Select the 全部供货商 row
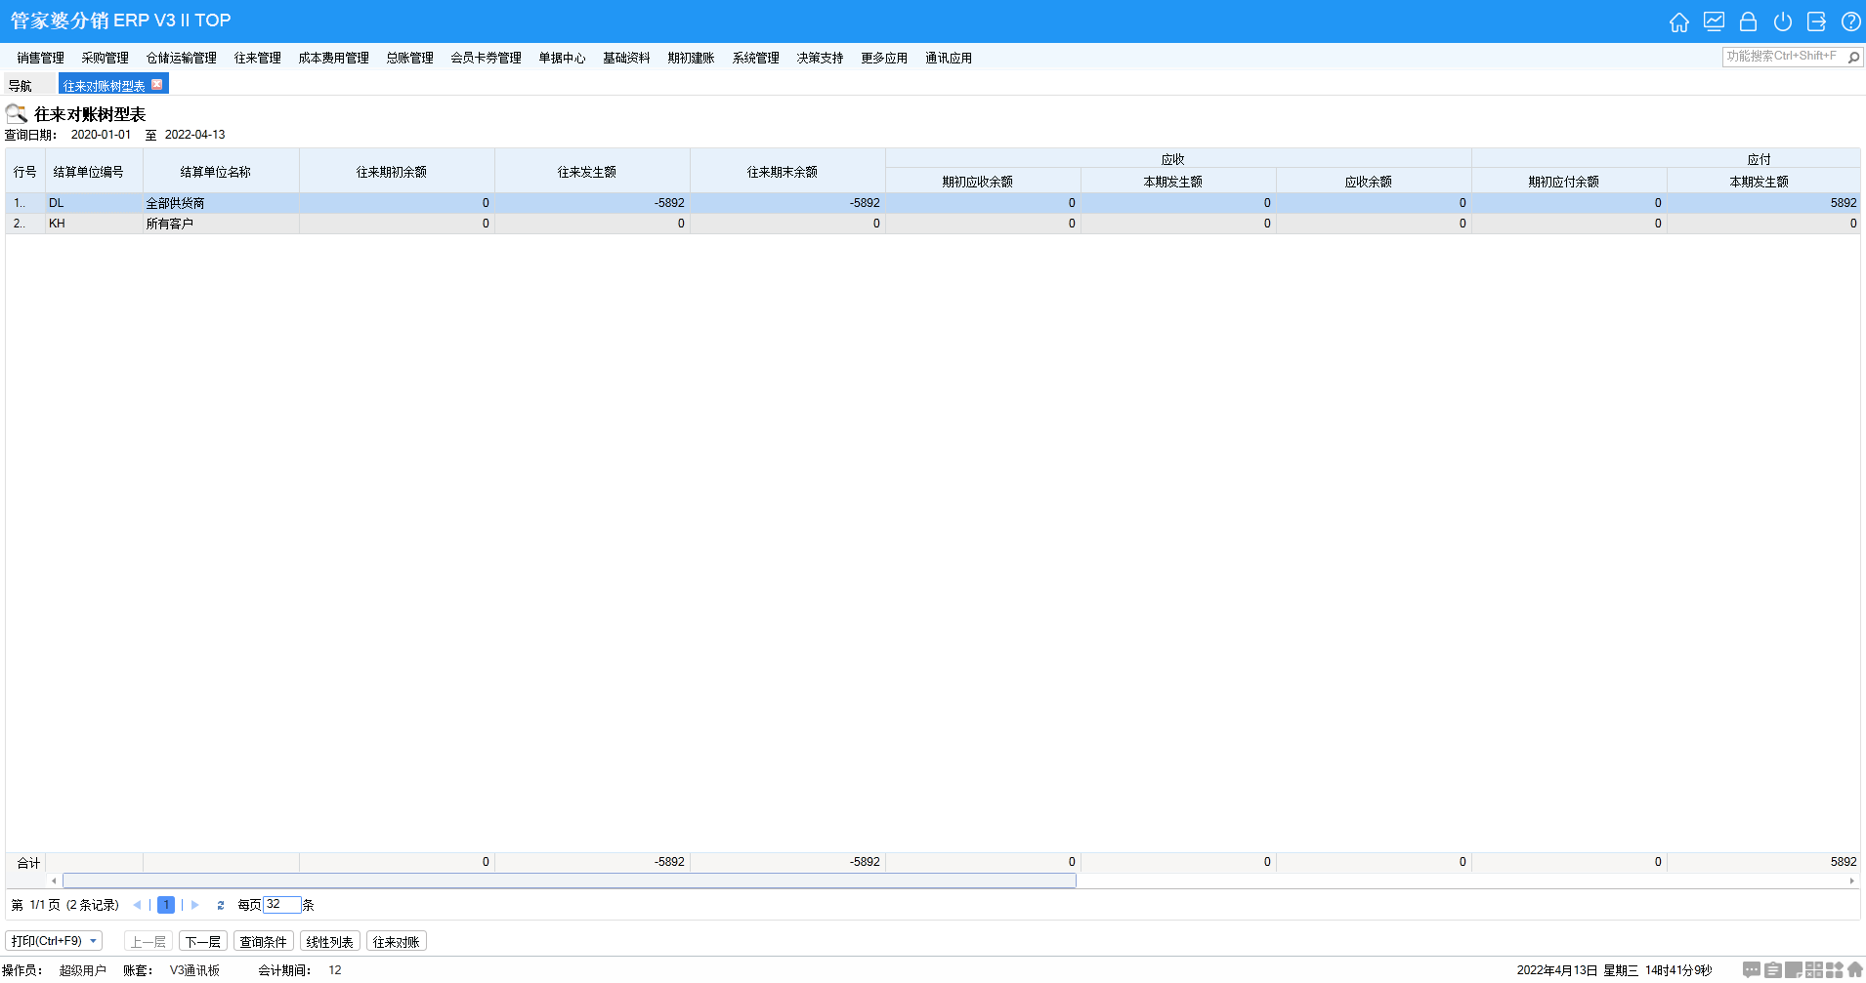The width and height of the screenshot is (1866, 983). [933, 203]
